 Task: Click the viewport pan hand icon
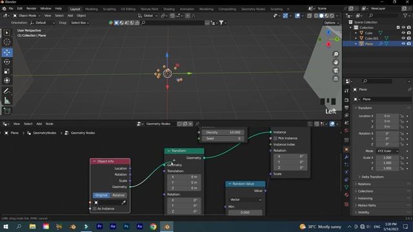(x=336, y=63)
